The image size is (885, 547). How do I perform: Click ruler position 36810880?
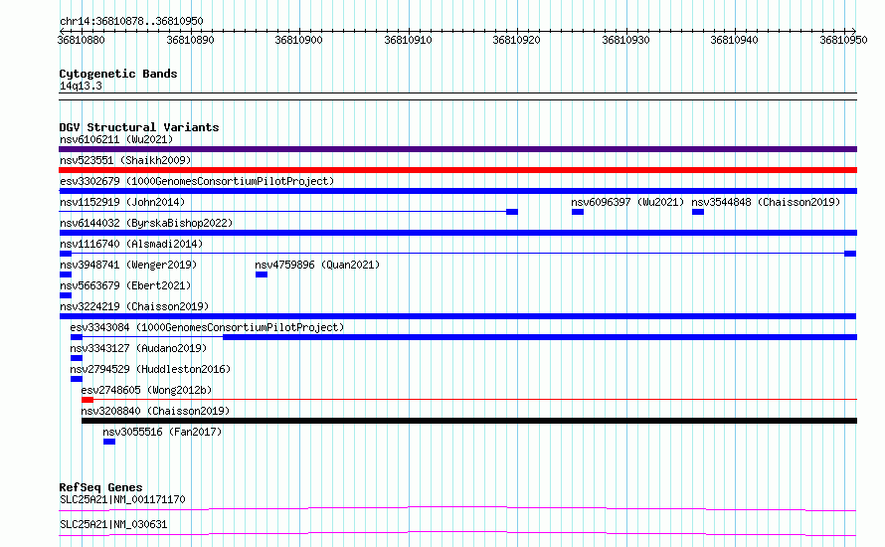click(82, 40)
